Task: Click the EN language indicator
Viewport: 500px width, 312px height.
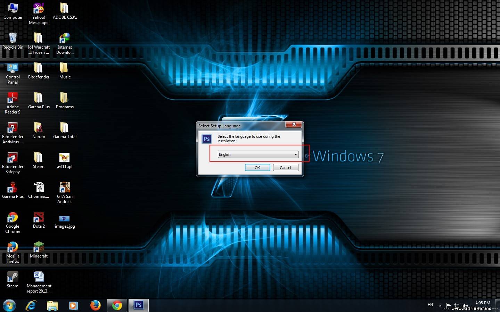Action: click(x=430, y=305)
